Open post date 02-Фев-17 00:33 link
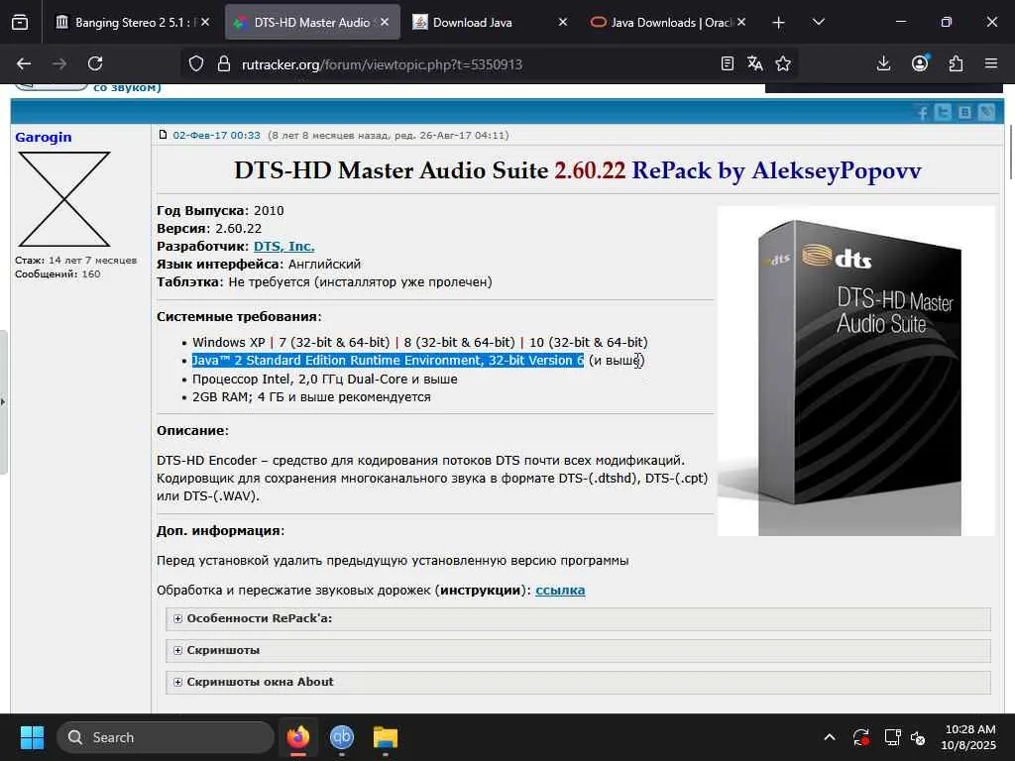 216,135
